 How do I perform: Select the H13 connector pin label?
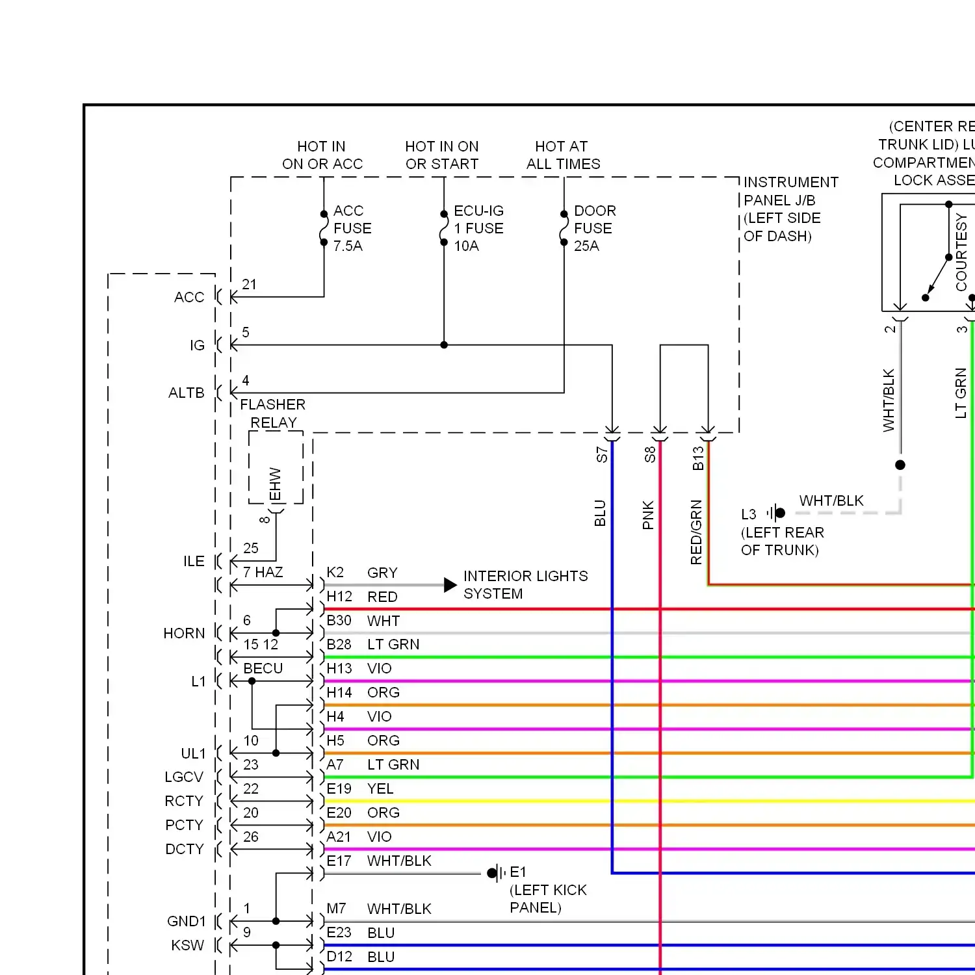pyautogui.click(x=339, y=668)
